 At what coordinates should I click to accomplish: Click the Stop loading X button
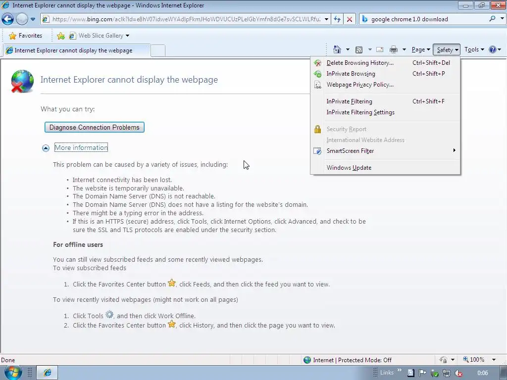[x=350, y=19]
